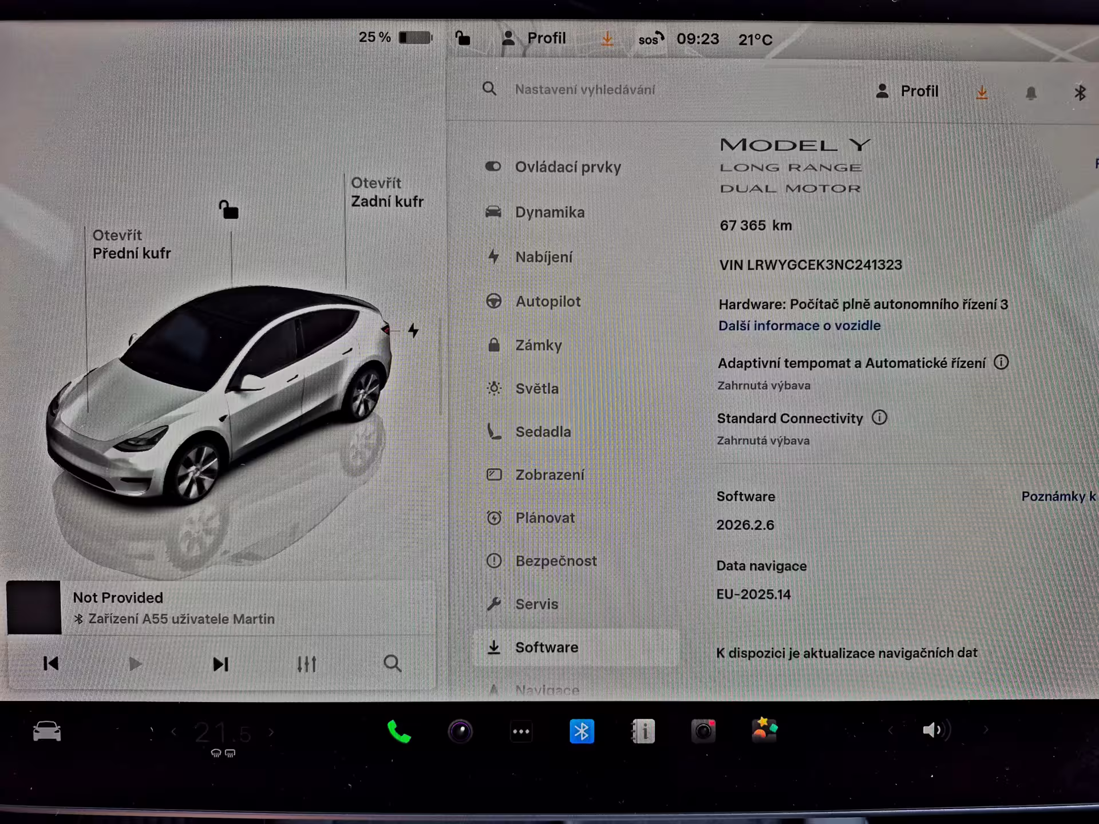The image size is (1099, 824).
Task: Tap the 09:23 clock in the status bar
Action: (x=698, y=39)
